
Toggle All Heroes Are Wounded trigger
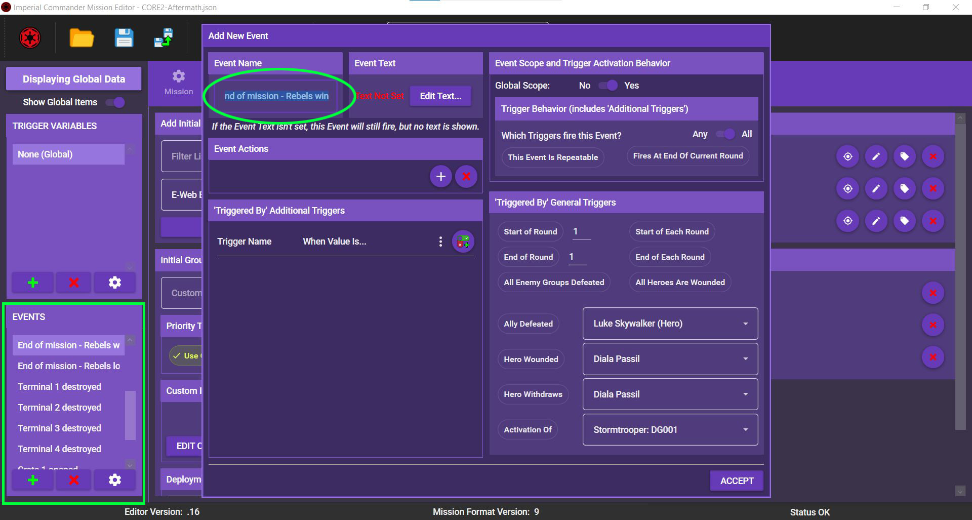pyautogui.click(x=680, y=283)
